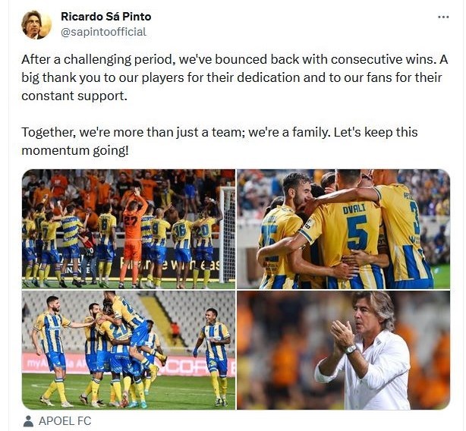Viewport: 466px width, 431px height.
Task: Open the Ricardo Sá Pinto display name
Action: pyautogui.click(x=105, y=17)
